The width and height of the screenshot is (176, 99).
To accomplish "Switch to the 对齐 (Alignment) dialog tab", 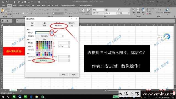I will 44,26.
